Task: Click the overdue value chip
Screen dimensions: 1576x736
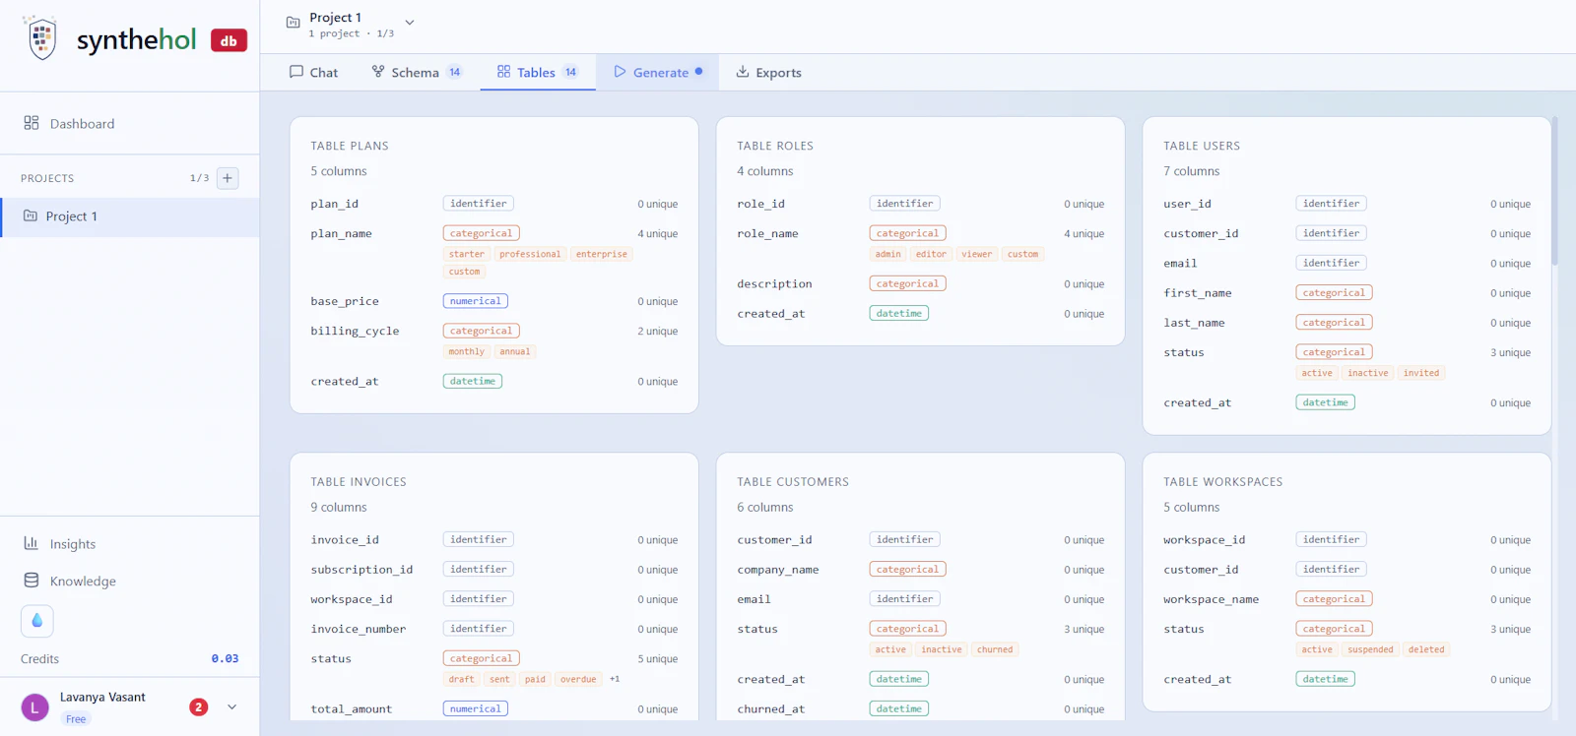Action: 578,679
